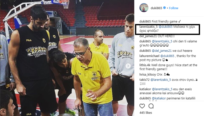
Task: Open hrisa_kitsoy commenter profile
Action: [x=148, y=74]
